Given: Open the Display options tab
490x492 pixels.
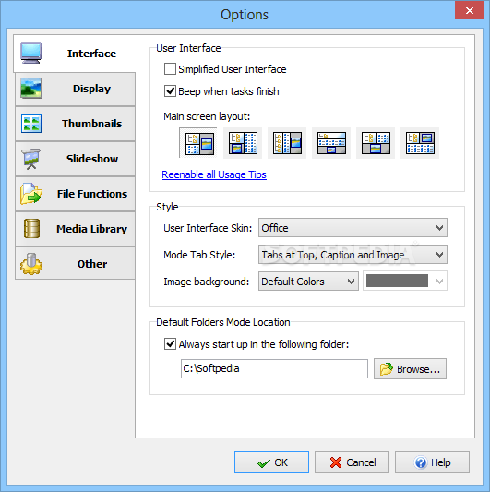Looking at the screenshot, I should [76, 89].
